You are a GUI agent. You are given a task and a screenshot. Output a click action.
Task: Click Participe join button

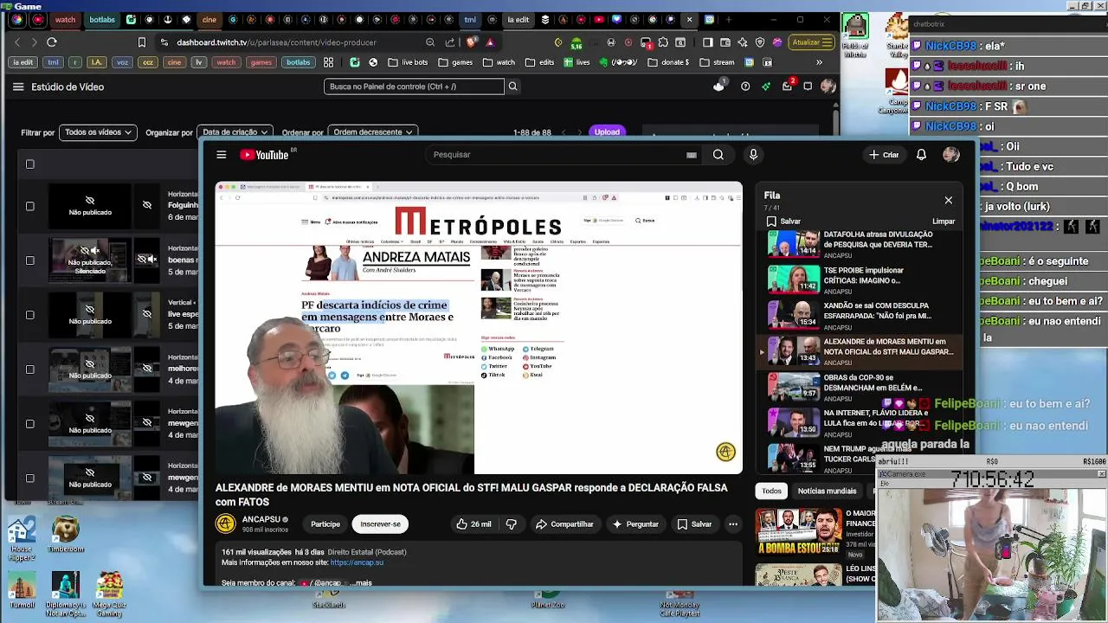(x=325, y=524)
